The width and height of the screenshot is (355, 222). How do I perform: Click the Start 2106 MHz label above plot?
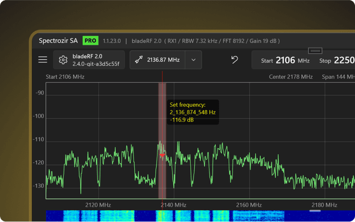[65, 76]
